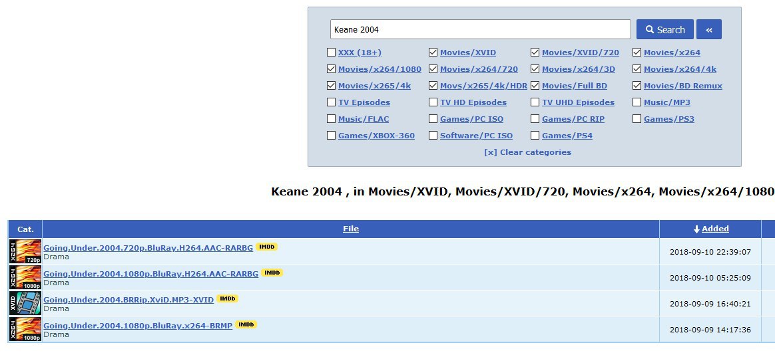Viewport: 775px width, 357px height.
Task: Collapse categories with the « button
Action: pos(709,30)
